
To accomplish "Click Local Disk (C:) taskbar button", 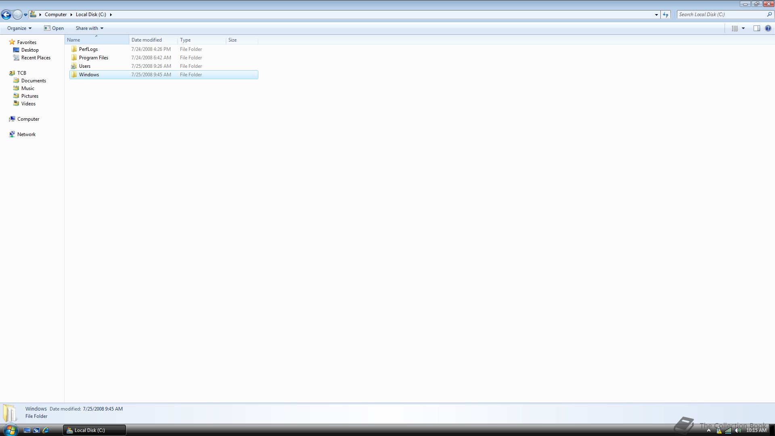I will click(94, 430).
